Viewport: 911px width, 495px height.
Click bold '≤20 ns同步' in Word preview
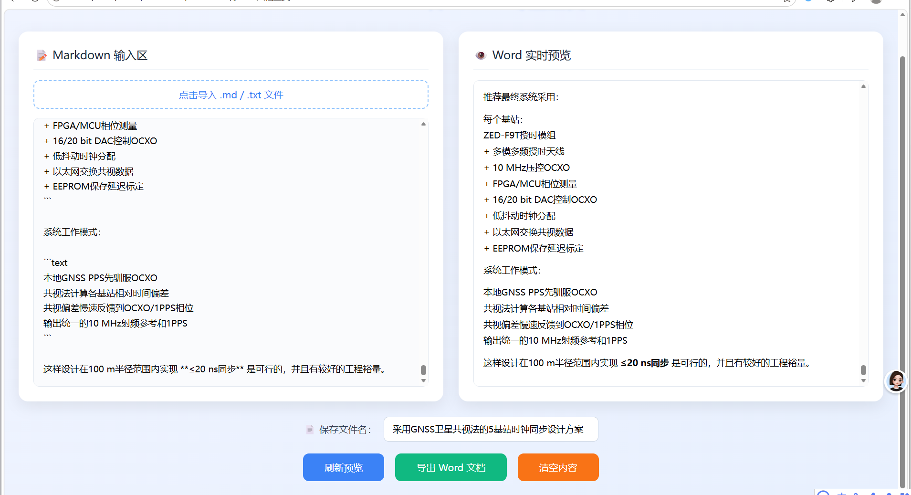pos(645,363)
